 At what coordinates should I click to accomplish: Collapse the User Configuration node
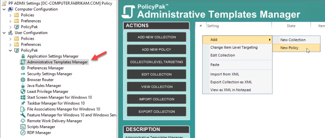pyautogui.click(x=4, y=33)
